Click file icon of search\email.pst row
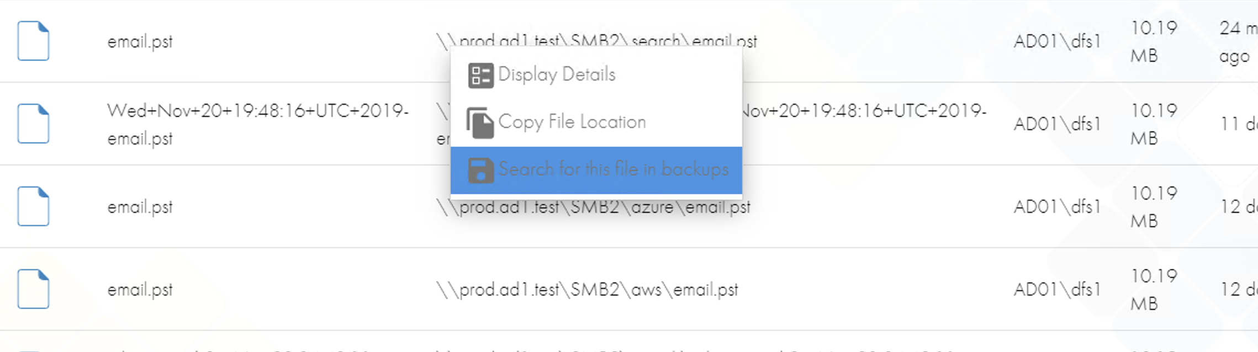This screenshot has height=352, width=1258. [x=33, y=41]
